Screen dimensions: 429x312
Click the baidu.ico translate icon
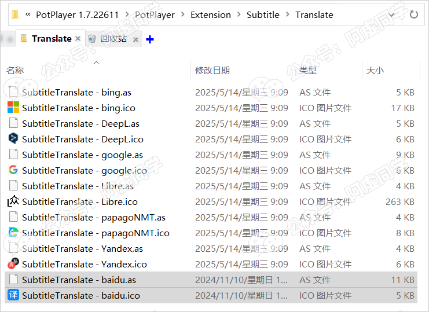click(x=13, y=295)
